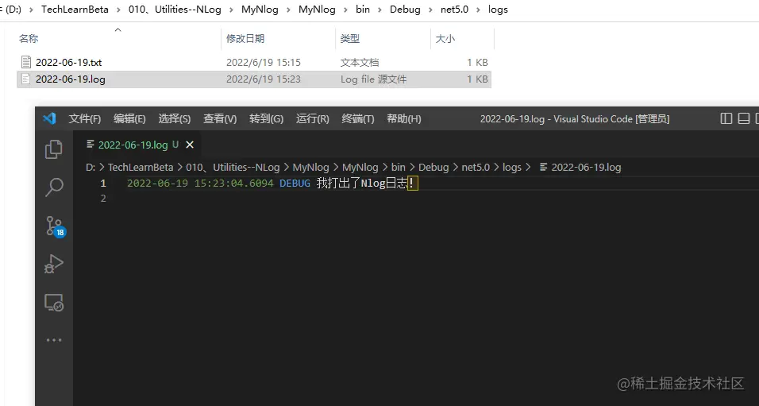The width and height of the screenshot is (759, 406).
Task: Click 文本文档 type cell
Action: coord(360,62)
